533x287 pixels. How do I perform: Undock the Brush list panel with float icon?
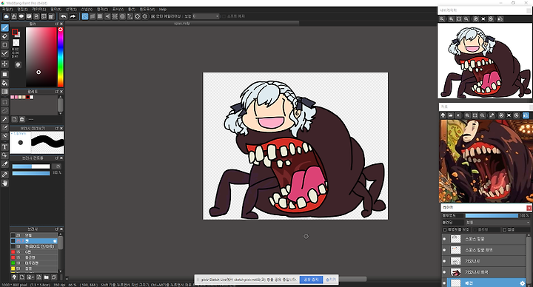pos(57,229)
